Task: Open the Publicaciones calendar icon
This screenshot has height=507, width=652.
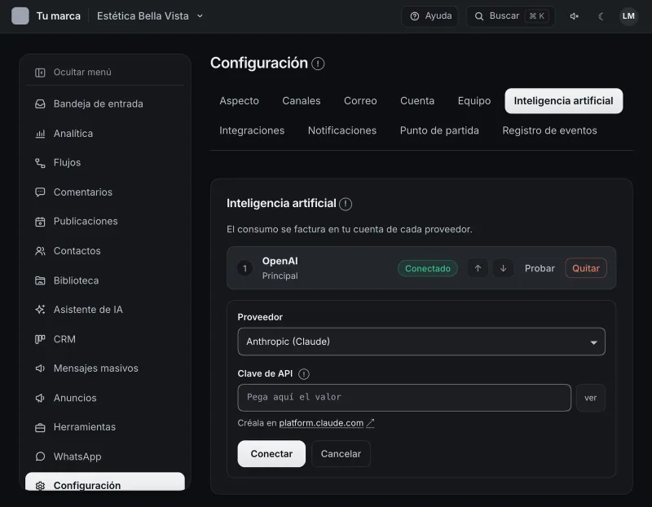Action: tap(40, 222)
